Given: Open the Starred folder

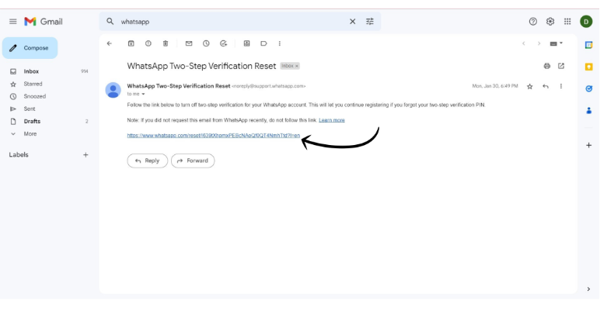Looking at the screenshot, I should pos(33,84).
